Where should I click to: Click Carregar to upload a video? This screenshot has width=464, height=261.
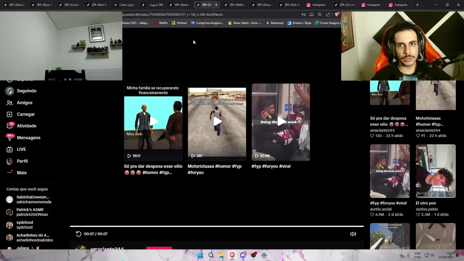click(x=26, y=114)
